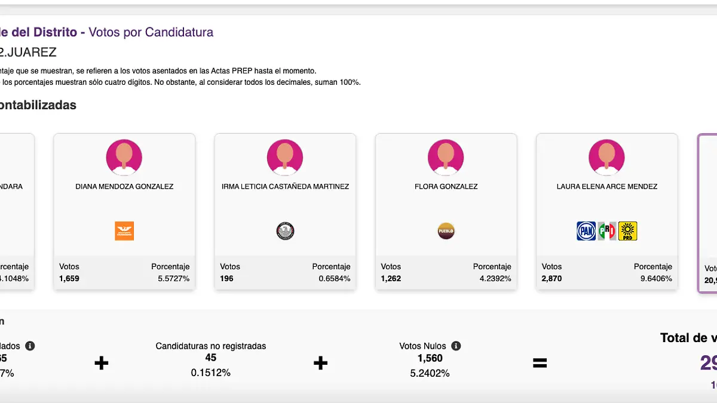Click the info icon left of the first plus sign
The width and height of the screenshot is (717, 403).
(30, 346)
